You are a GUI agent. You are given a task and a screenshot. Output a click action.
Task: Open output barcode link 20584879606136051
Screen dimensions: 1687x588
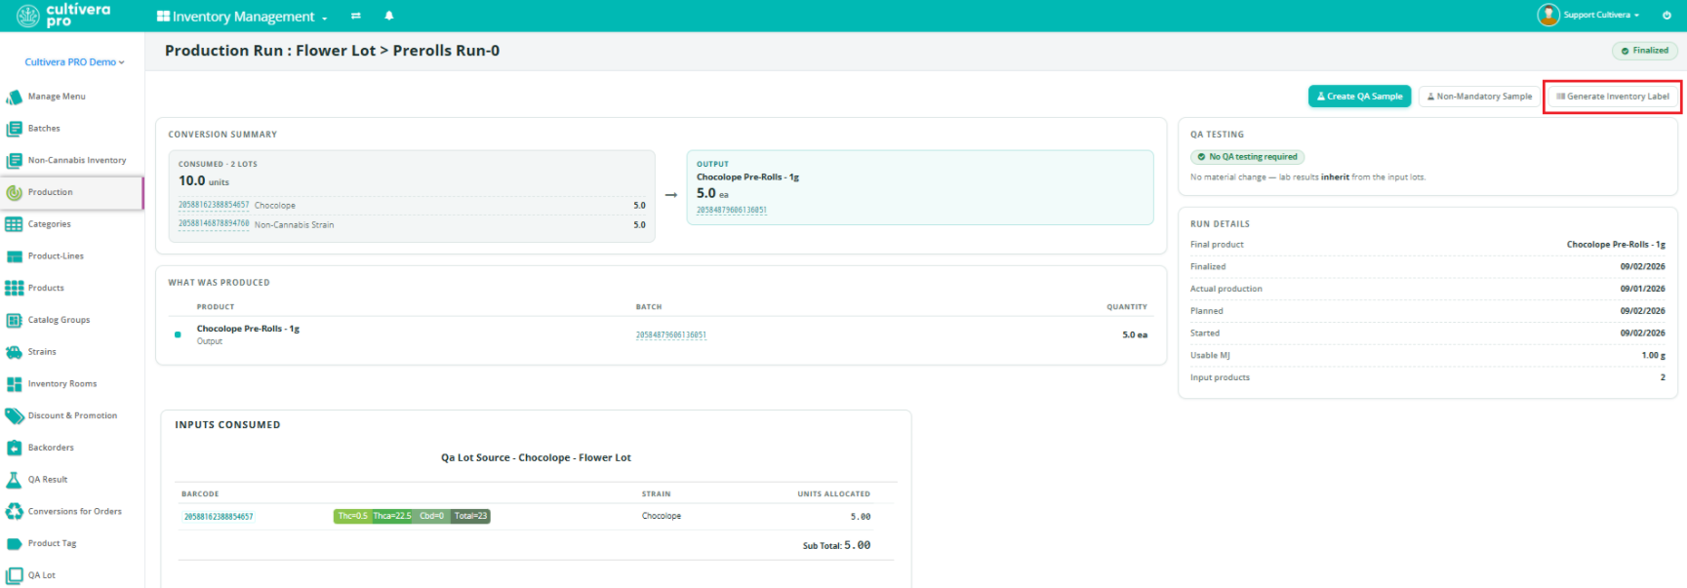[x=731, y=210]
